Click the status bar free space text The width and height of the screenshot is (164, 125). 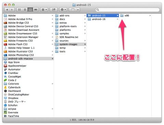(x=82, y=120)
